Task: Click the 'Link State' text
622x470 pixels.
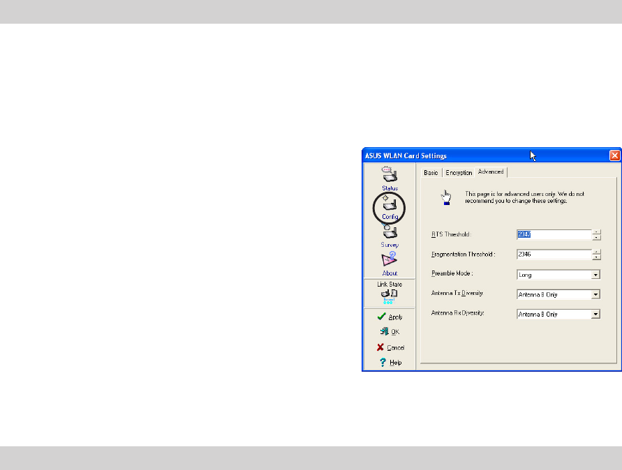Action: point(390,284)
